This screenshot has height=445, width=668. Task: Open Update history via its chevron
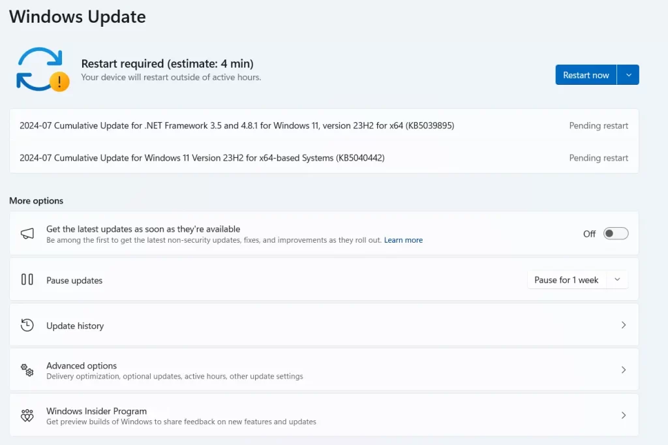click(623, 325)
